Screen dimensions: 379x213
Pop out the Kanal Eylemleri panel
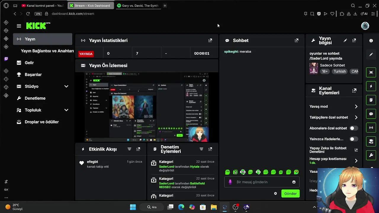pos(354,91)
